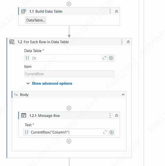Add activity above Message Box in Body
The width and height of the screenshot is (165, 166).
point(69,108)
